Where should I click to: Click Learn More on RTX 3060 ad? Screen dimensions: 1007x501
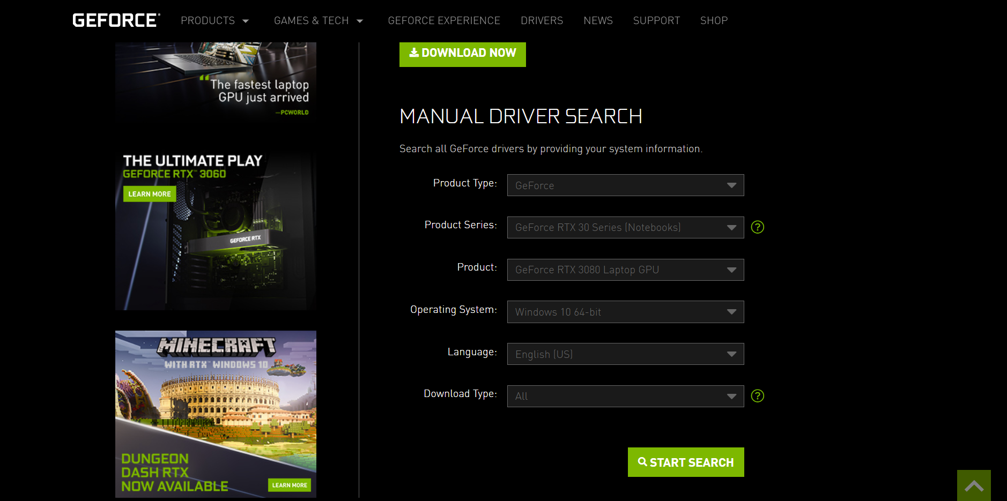click(x=150, y=194)
